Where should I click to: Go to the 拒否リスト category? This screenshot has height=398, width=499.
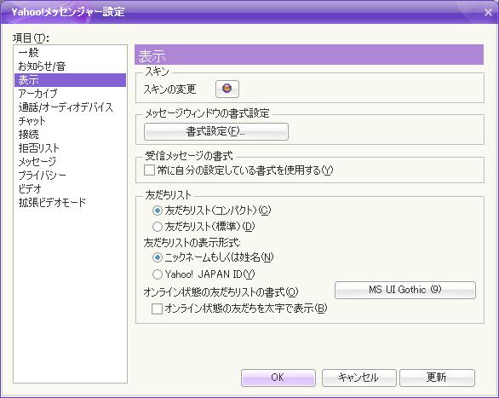tap(70, 148)
